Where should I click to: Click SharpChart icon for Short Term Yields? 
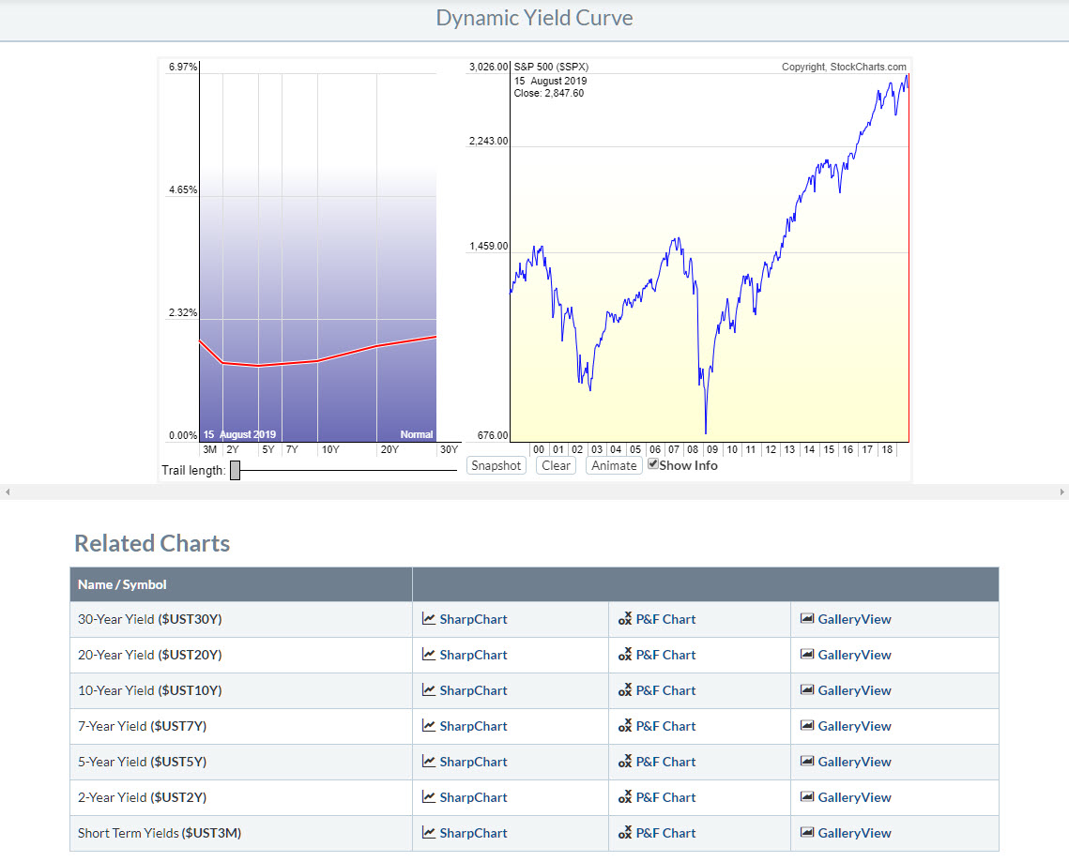(x=428, y=833)
